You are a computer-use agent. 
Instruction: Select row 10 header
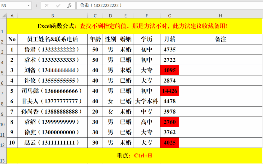[3, 122]
